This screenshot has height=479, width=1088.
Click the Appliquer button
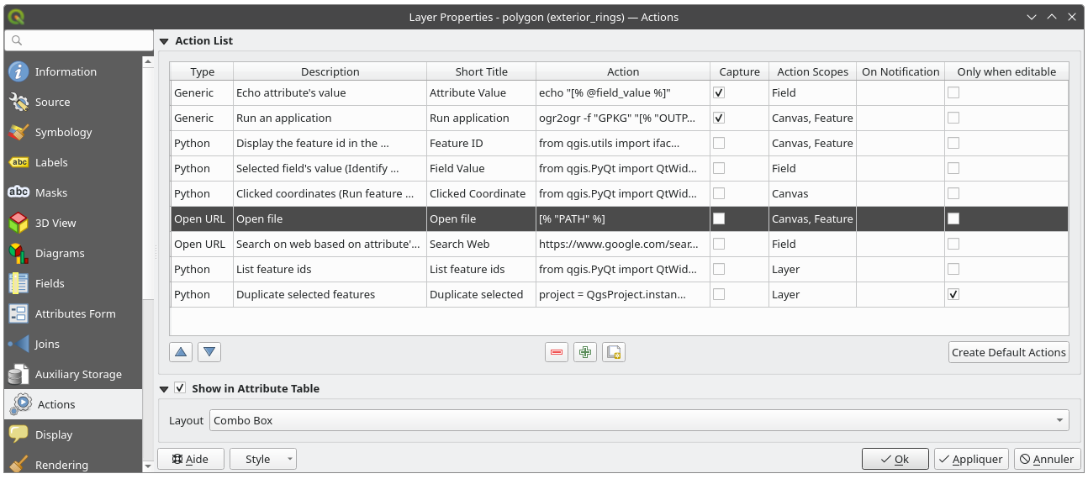click(x=970, y=459)
